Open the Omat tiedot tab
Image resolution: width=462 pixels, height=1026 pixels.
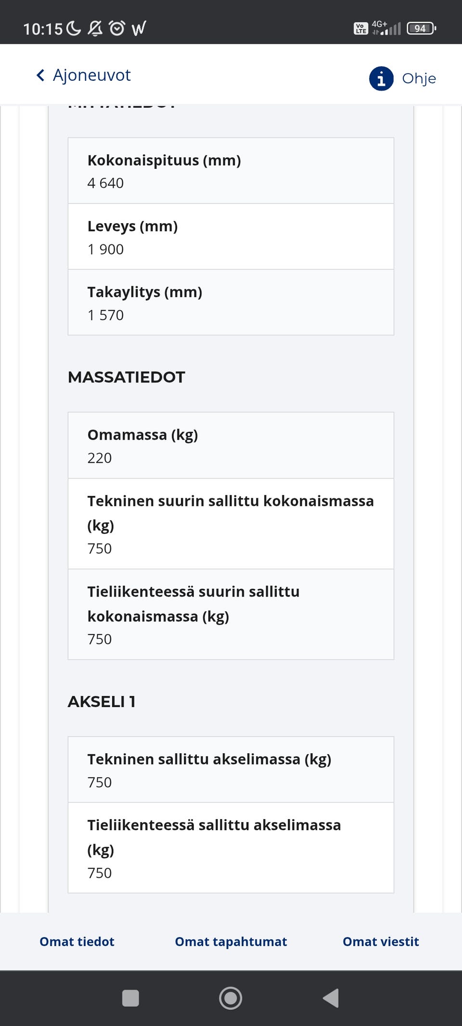pos(77,941)
